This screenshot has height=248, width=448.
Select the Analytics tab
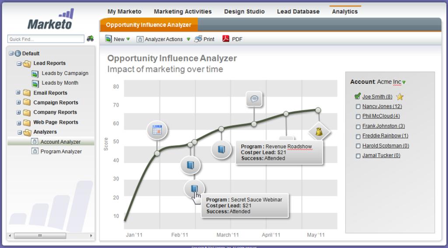pos(345,12)
